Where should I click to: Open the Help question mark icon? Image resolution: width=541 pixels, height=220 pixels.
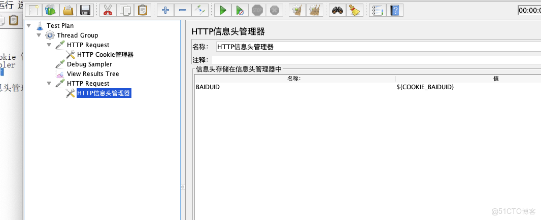coord(394,10)
